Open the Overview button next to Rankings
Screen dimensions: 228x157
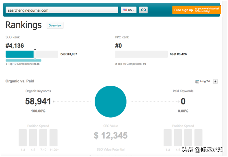(x=55, y=25)
